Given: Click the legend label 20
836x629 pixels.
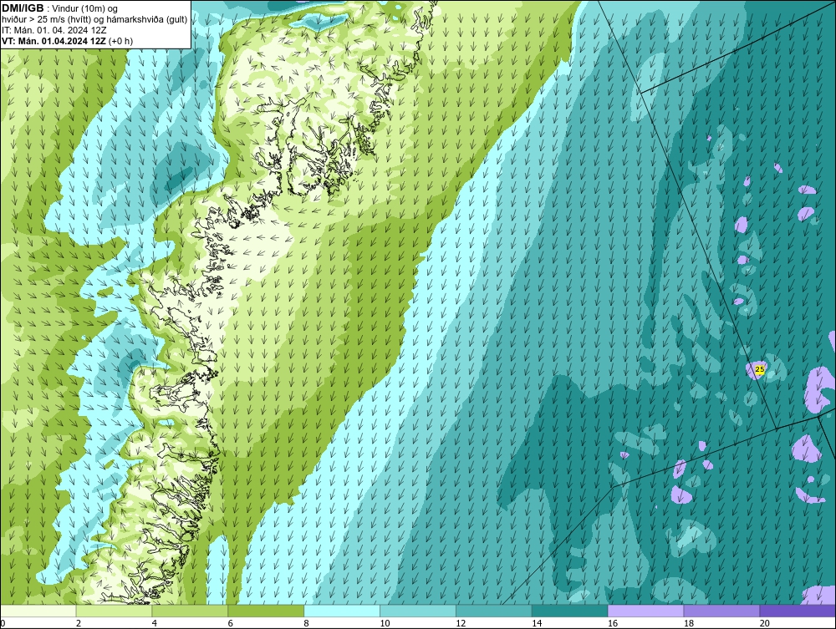Looking at the screenshot, I should click(765, 623).
